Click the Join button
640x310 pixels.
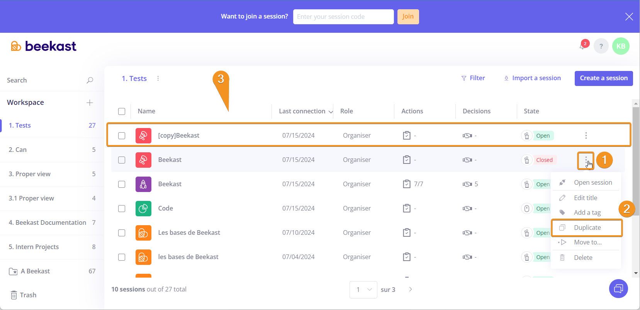408,17
